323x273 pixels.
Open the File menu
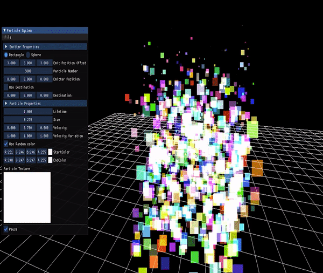pyautogui.click(x=8, y=37)
